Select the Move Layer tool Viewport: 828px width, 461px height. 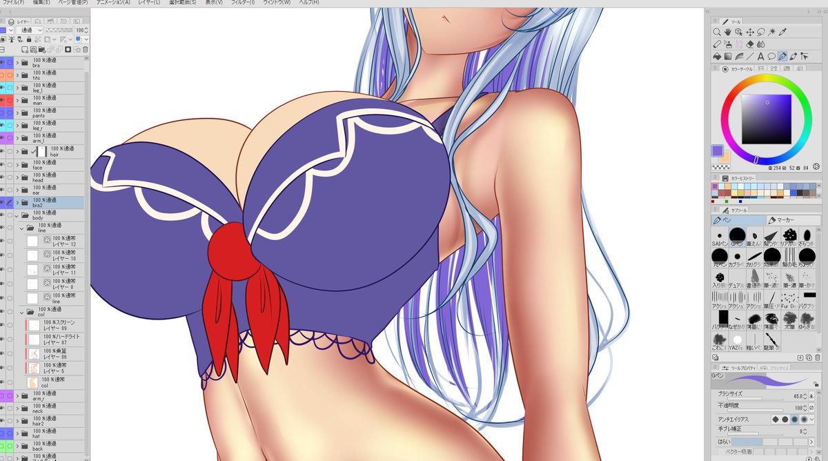[x=750, y=32]
